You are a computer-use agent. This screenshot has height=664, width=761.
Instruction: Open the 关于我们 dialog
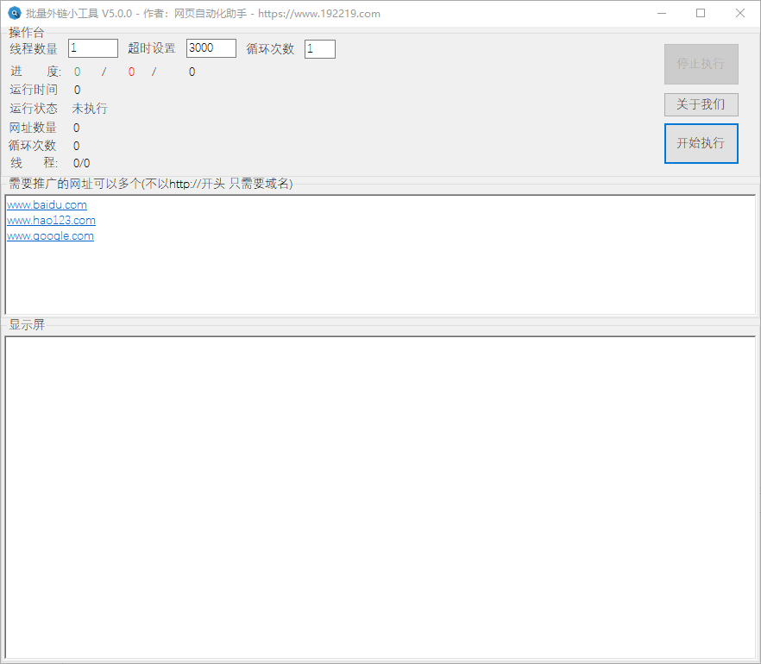(701, 104)
